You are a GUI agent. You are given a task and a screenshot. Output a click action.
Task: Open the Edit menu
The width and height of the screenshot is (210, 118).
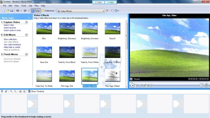coord(10,6)
